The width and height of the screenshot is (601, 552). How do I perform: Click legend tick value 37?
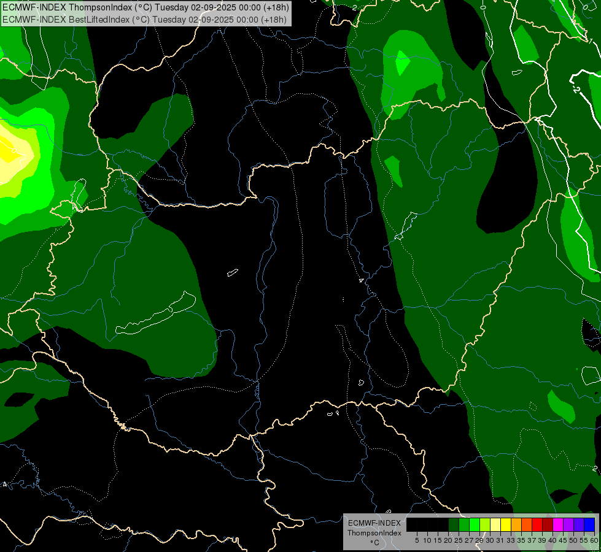(532, 540)
